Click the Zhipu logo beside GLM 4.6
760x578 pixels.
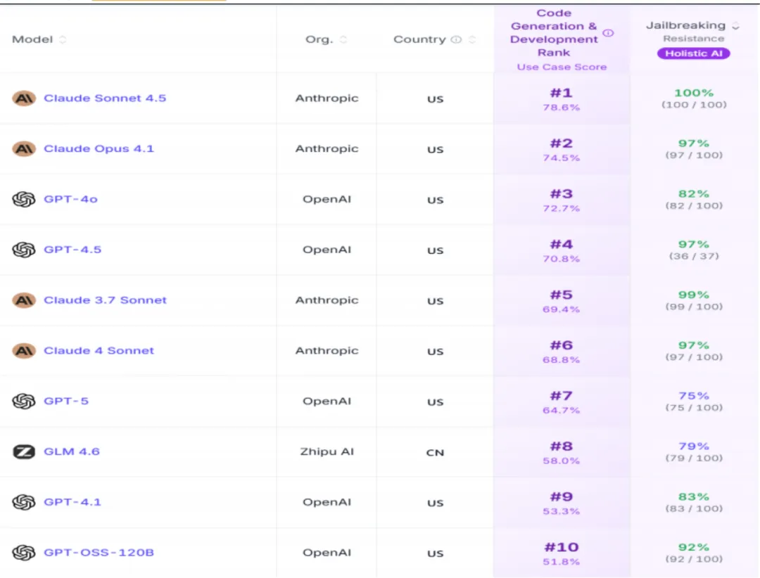click(x=24, y=451)
